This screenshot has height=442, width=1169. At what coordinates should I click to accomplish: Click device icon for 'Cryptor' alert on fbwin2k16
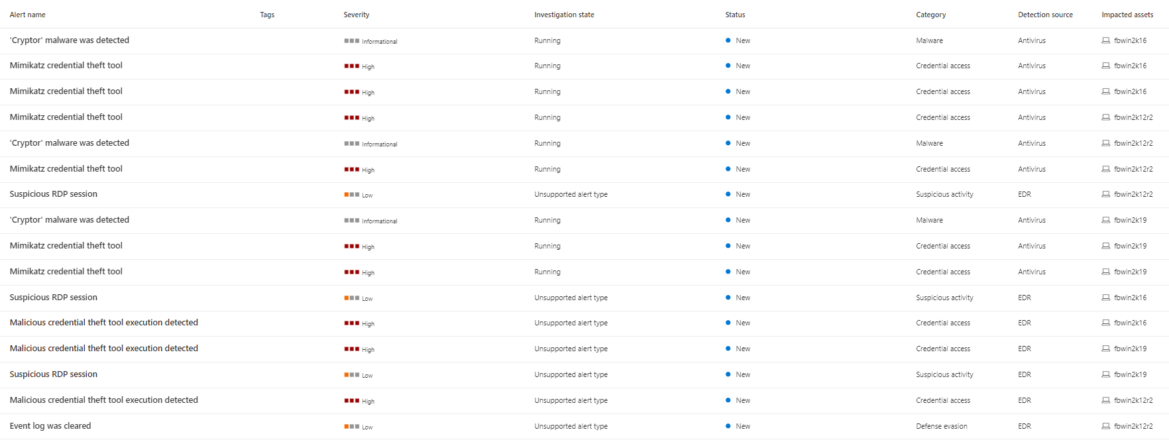pos(1106,40)
